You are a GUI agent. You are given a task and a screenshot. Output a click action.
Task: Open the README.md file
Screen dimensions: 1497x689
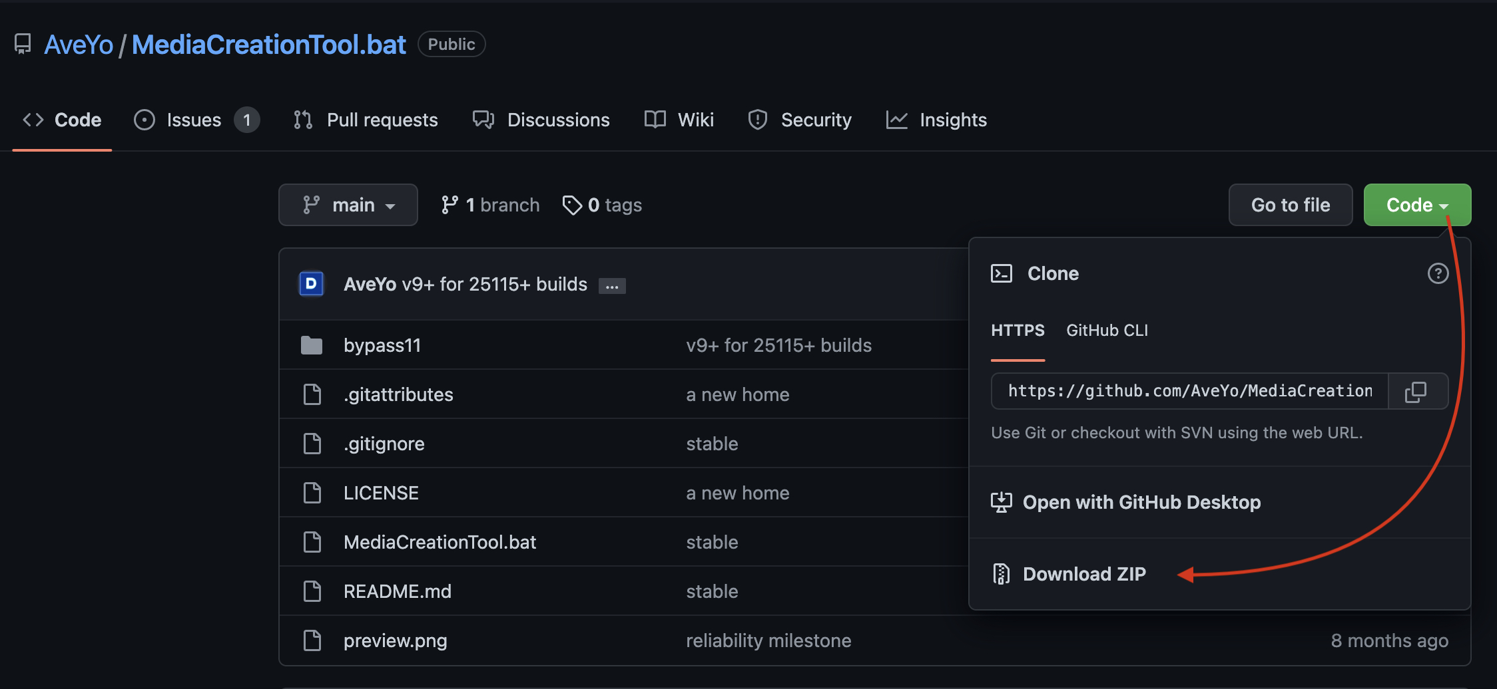[x=398, y=591]
